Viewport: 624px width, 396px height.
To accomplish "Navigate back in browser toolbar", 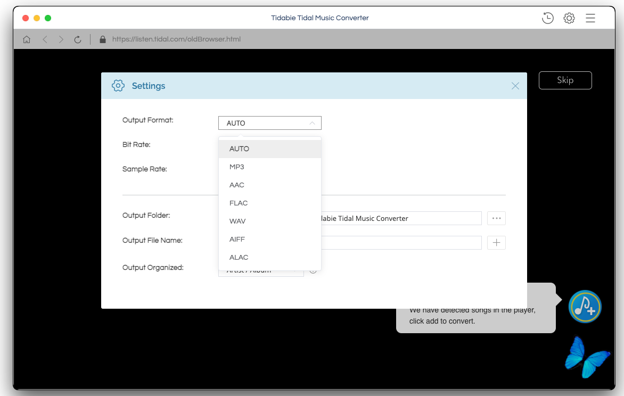I will (x=45, y=39).
